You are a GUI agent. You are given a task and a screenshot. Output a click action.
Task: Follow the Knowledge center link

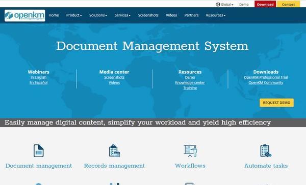point(190,82)
